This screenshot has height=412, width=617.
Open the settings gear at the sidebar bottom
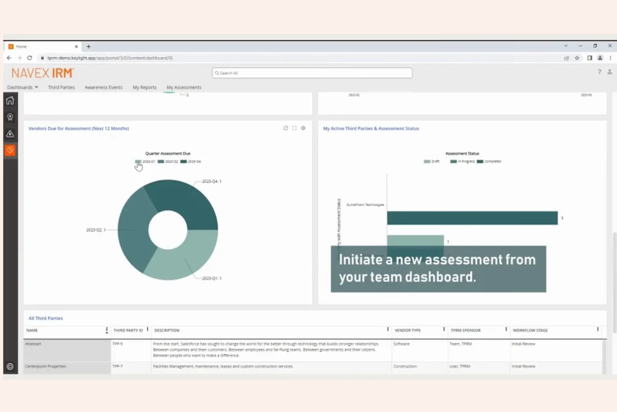[x=10, y=367]
